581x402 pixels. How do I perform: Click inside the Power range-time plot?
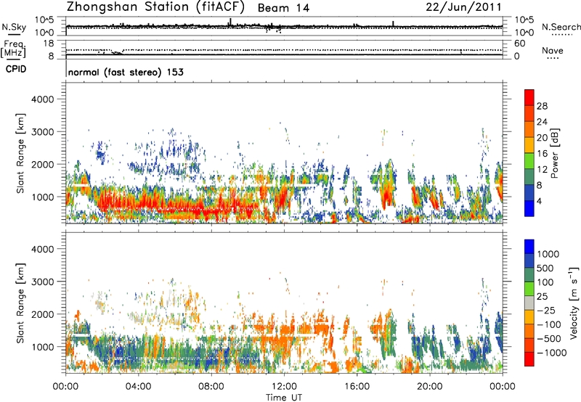click(284, 152)
